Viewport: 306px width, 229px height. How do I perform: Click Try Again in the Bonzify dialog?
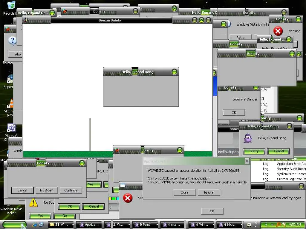[46, 190]
